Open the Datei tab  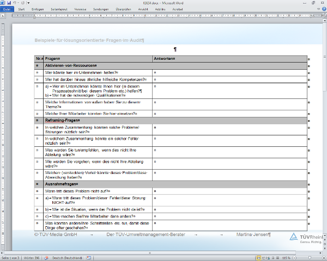(7, 9)
